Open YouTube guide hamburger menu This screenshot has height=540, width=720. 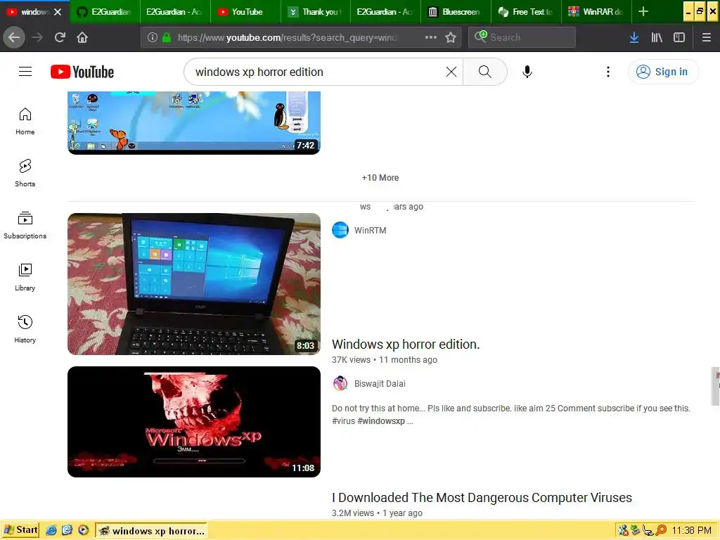click(x=25, y=72)
